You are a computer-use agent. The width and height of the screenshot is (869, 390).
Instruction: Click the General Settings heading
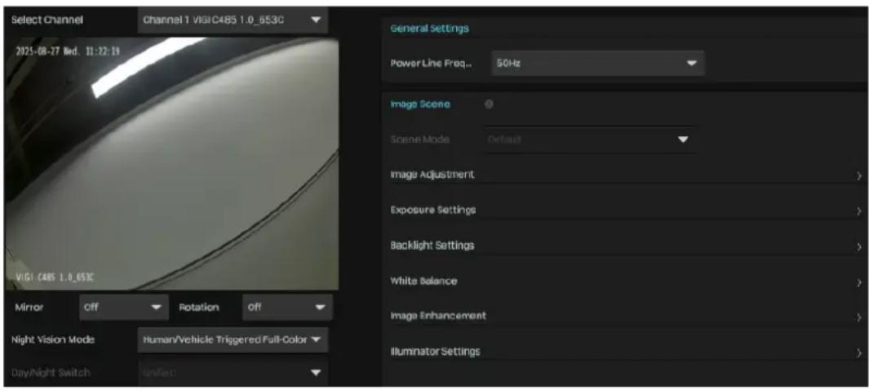(x=429, y=29)
